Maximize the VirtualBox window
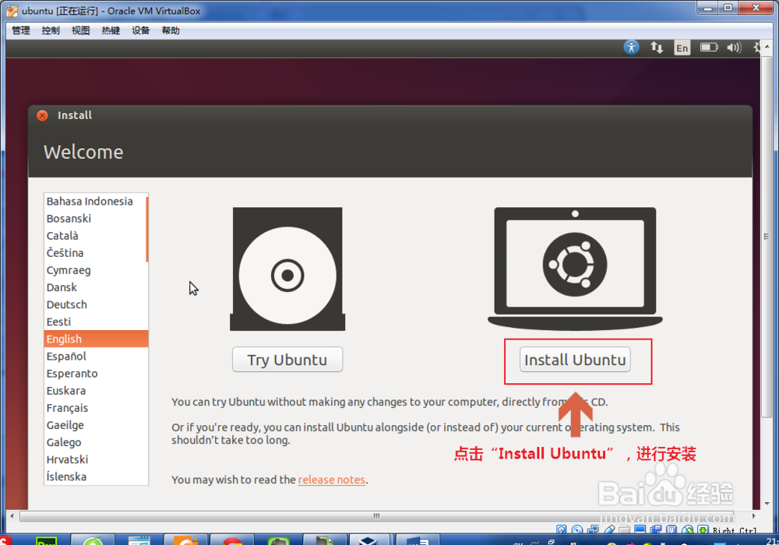 pos(728,8)
